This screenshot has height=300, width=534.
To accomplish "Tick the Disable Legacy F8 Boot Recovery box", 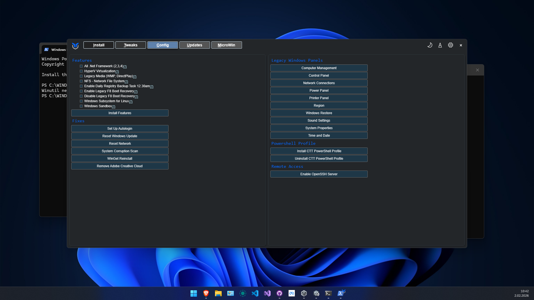I will click(81, 96).
